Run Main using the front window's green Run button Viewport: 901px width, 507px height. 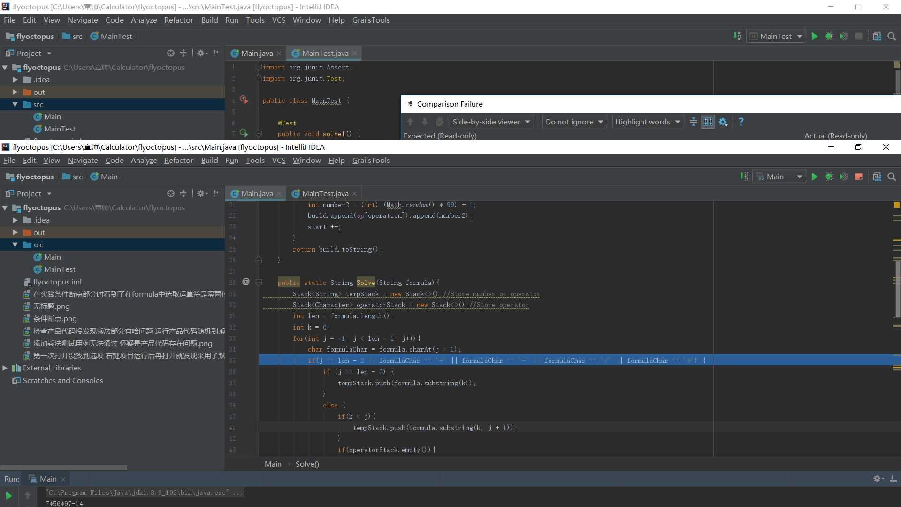[x=815, y=177]
